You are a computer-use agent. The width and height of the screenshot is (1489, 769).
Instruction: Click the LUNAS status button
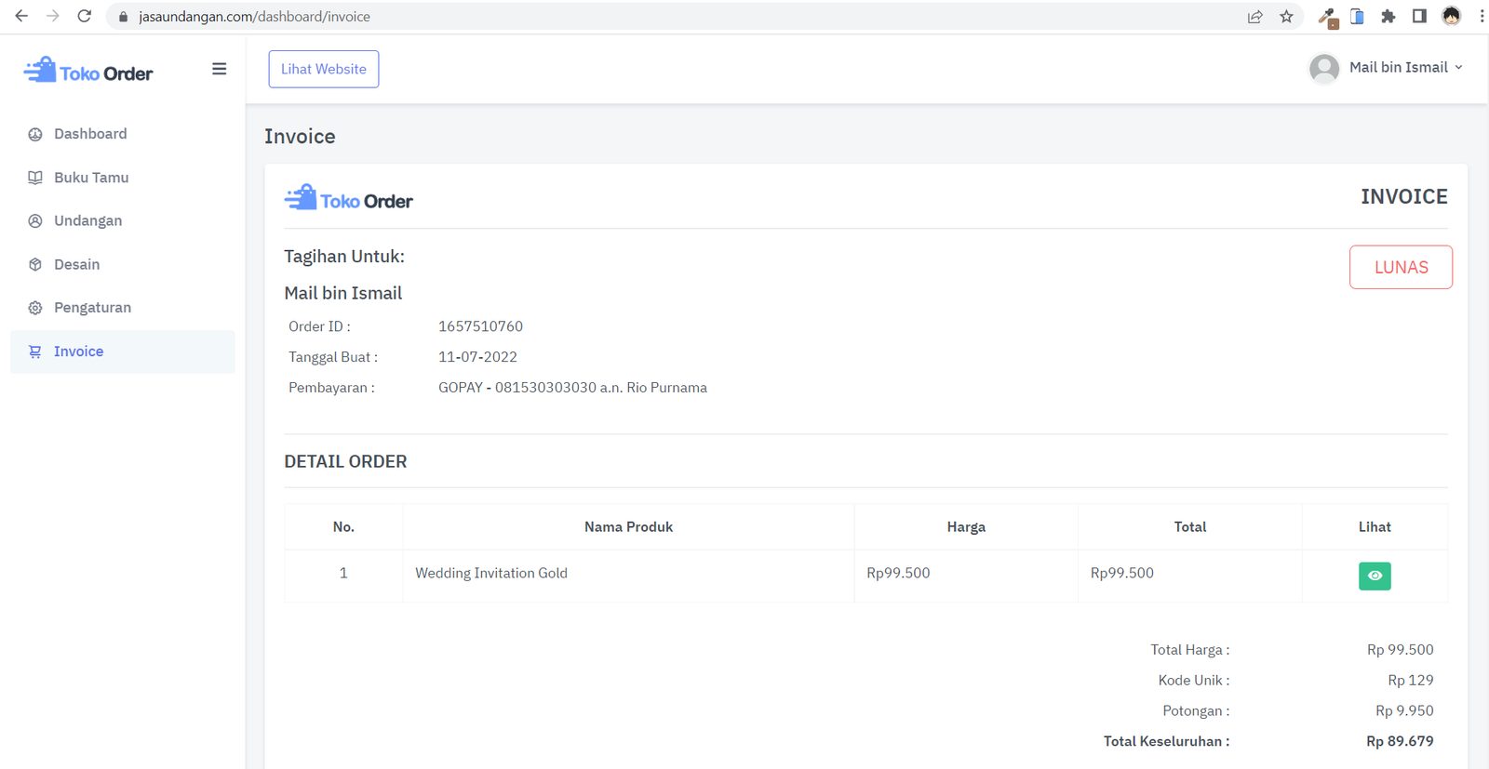[1400, 268]
